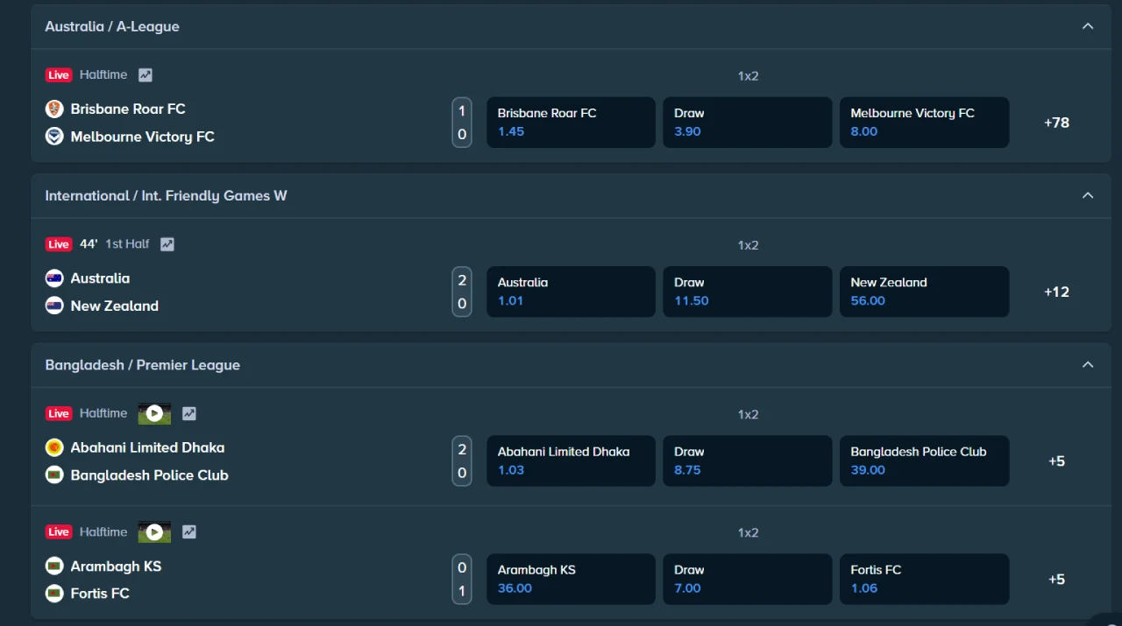
Task: Open stats chart icon for Australia match
Action: point(167,244)
